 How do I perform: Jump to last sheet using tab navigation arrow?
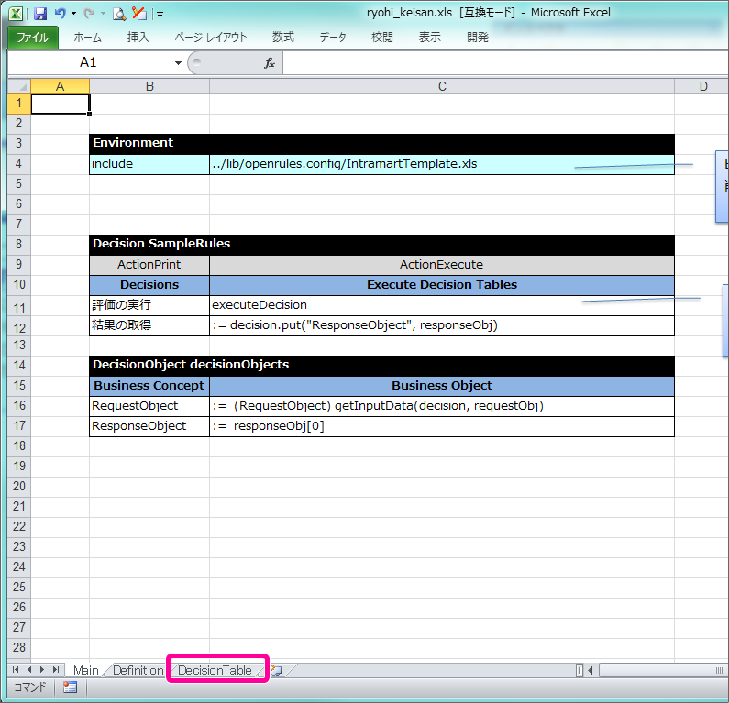pyautogui.click(x=57, y=670)
